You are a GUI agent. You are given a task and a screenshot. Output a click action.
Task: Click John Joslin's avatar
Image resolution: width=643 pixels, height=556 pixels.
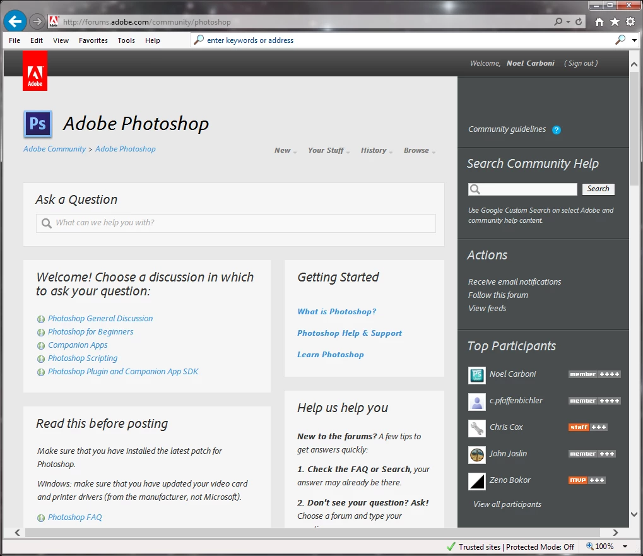click(x=477, y=455)
